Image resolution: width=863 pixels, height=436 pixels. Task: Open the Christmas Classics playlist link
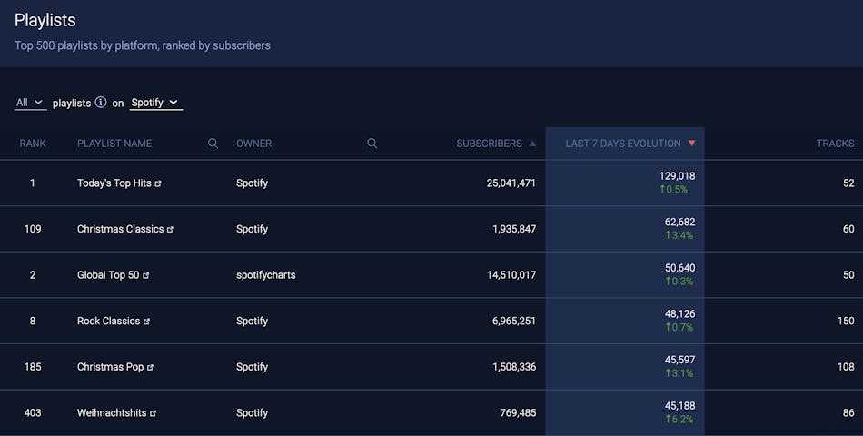(x=120, y=229)
